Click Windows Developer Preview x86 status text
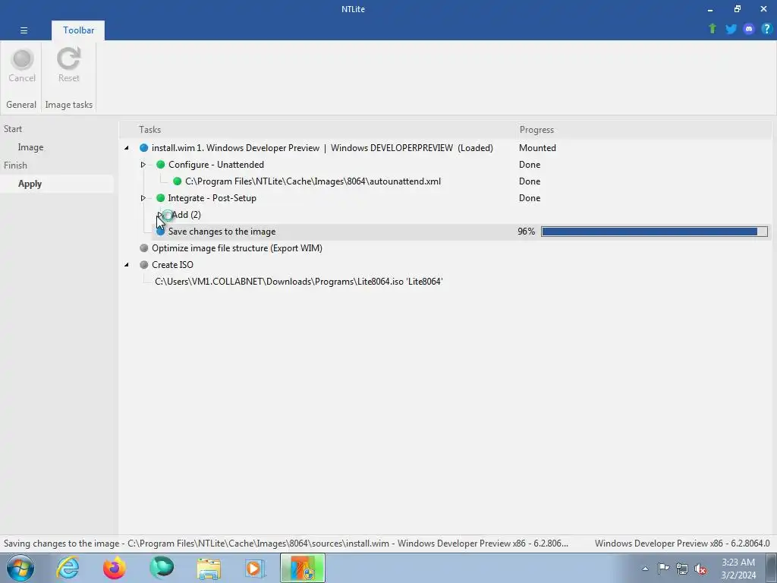 coord(682,544)
